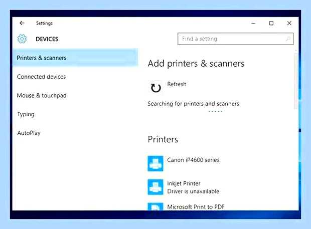Click the 'Add printers & scanners' heading
The height and width of the screenshot is (229, 311).
pyautogui.click(x=196, y=64)
